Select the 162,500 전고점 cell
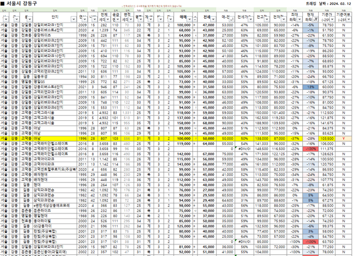This screenshot has height=256, width=353. click(261, 118)
